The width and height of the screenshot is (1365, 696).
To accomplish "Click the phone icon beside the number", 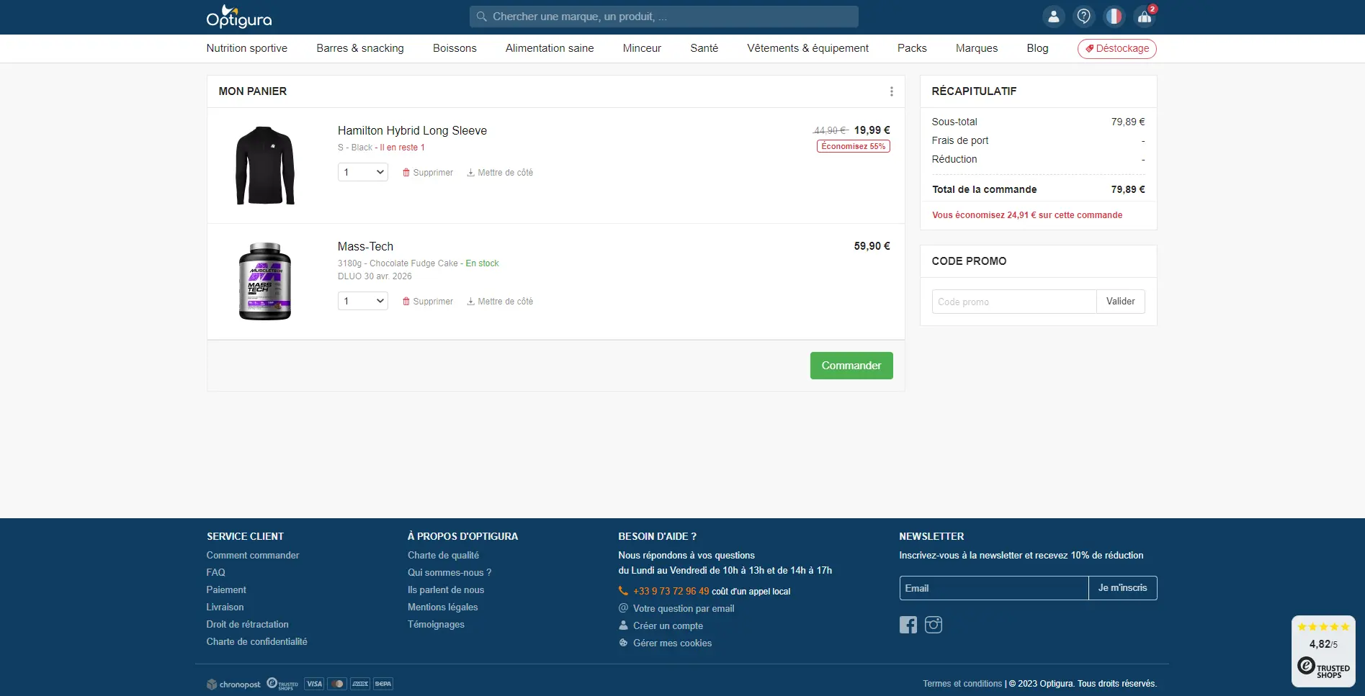I will tap(623, 591).
